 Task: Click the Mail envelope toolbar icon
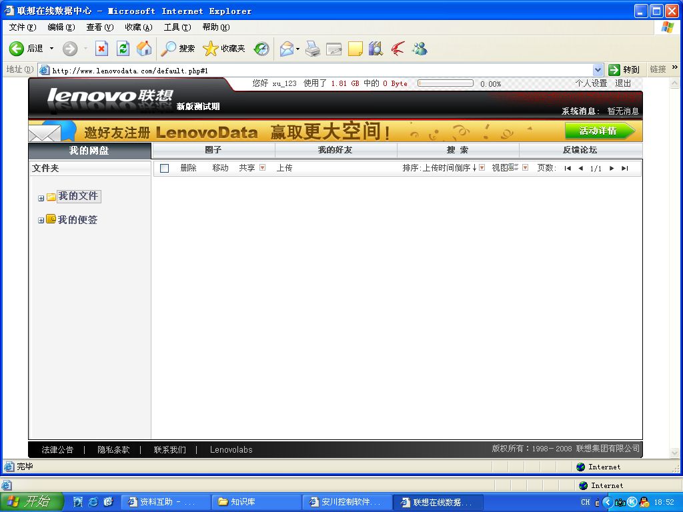pos(286,49)
